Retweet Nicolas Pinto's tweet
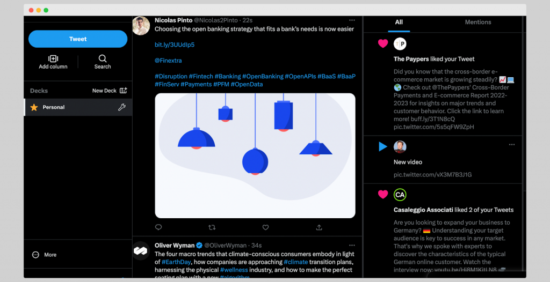Viewport: 550px width, 282px height. point(212,227)
